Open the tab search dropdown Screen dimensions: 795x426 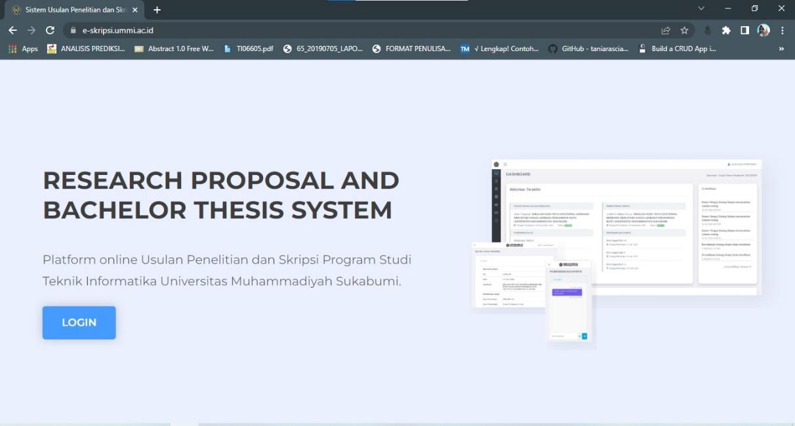point(701,9)
